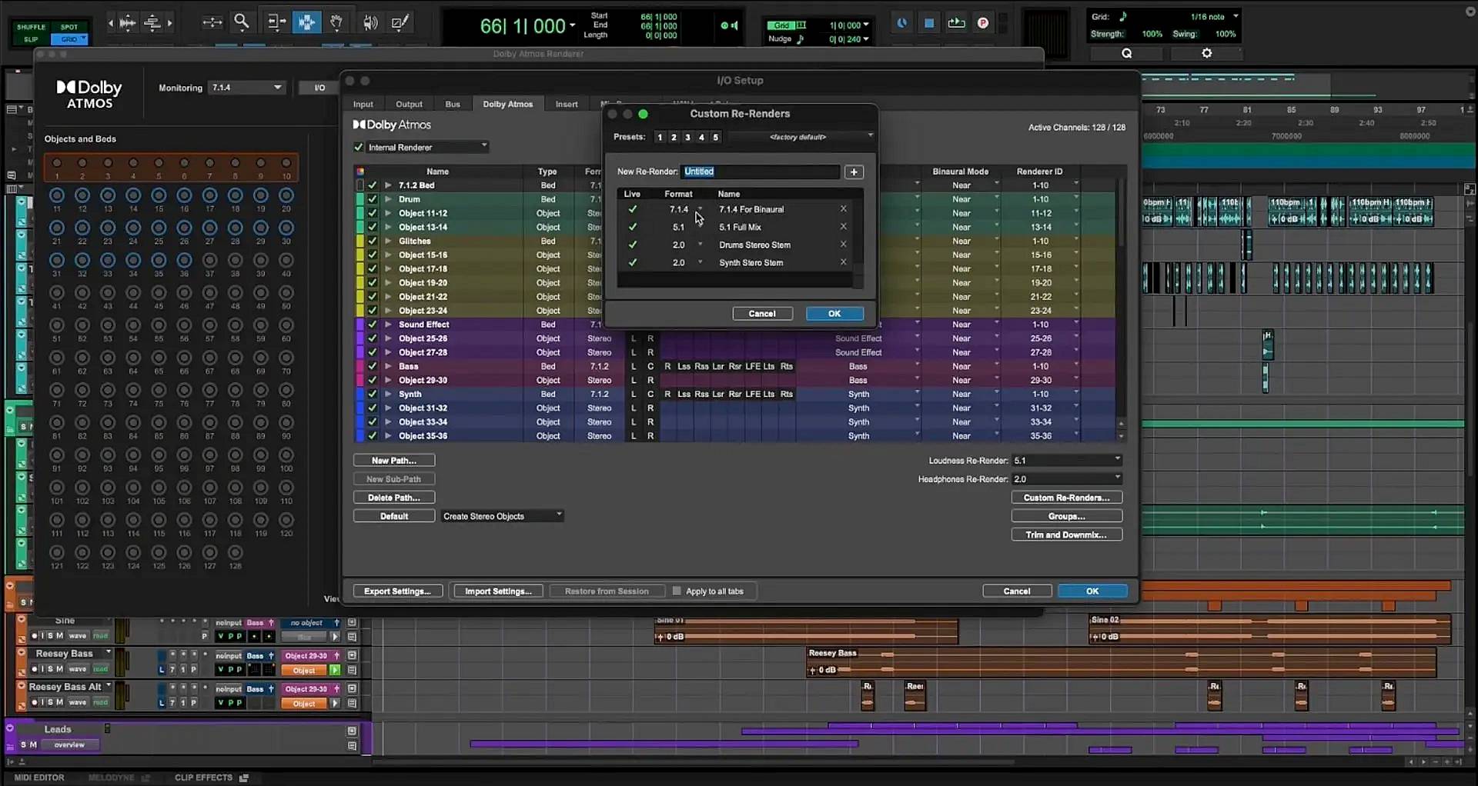Toggle the Live checkbox for 5.1 Full Mix
This screenshot has height=786, width=1478.
click(633, 226)
